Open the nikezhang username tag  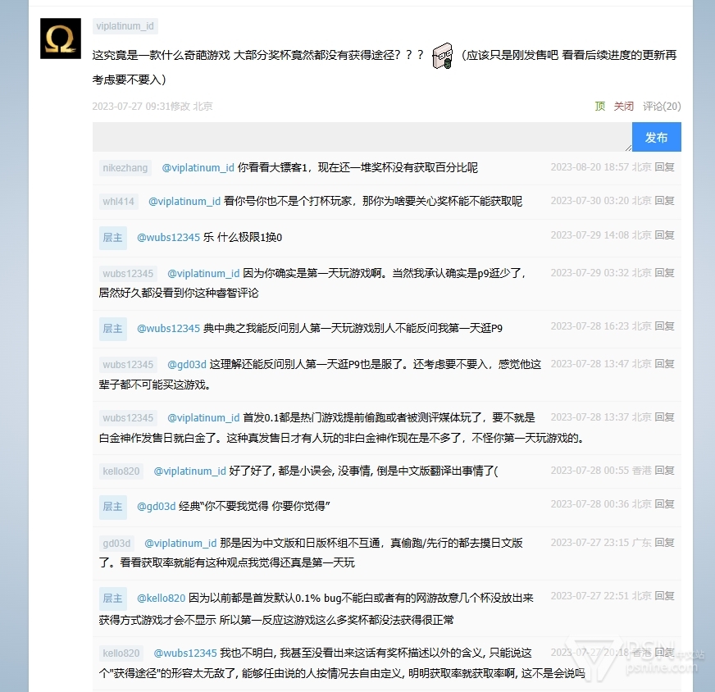pos(125,168)
